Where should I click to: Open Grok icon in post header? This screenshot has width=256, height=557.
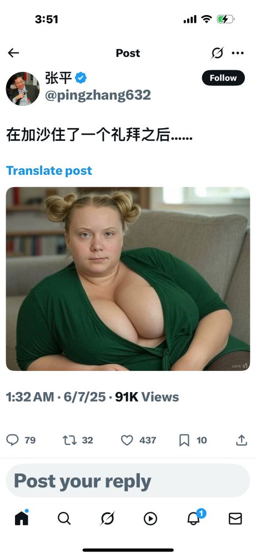(x=217, y=53)
